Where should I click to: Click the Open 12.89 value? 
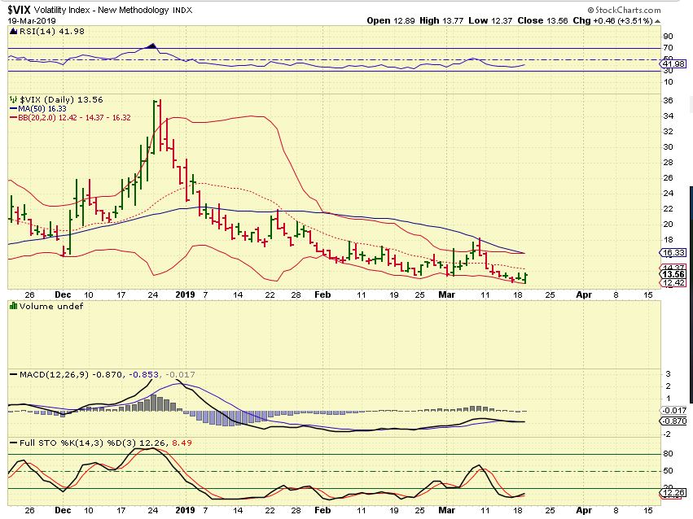(x=391, y=20)
